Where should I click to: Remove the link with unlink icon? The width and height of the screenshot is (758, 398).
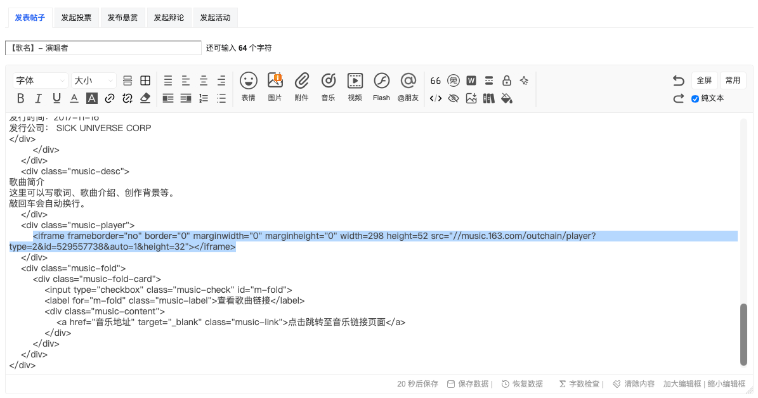(x=127, y=98)
